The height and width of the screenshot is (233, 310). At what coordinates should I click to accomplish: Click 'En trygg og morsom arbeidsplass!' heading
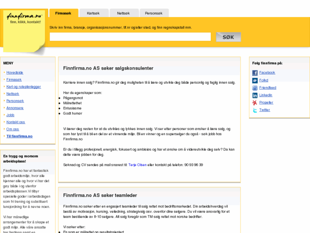[20, 159]
